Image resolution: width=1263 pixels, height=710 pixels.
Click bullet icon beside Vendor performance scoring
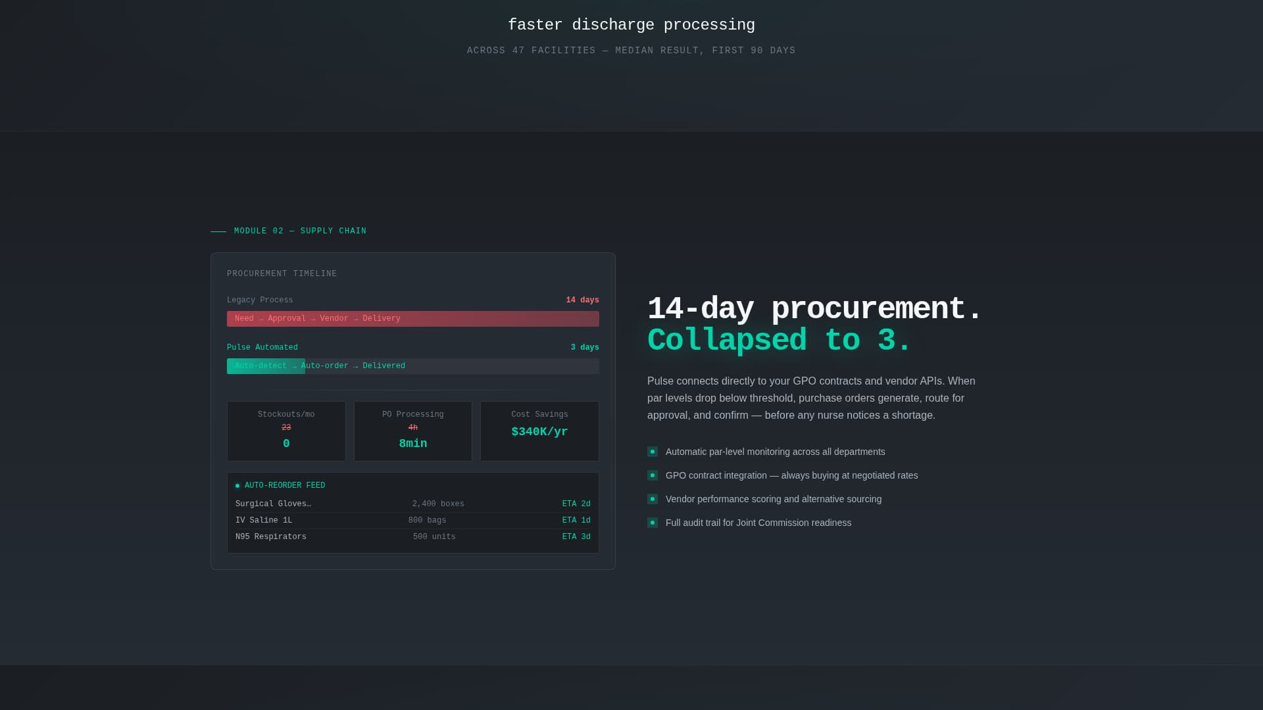[x=653, y=499]
